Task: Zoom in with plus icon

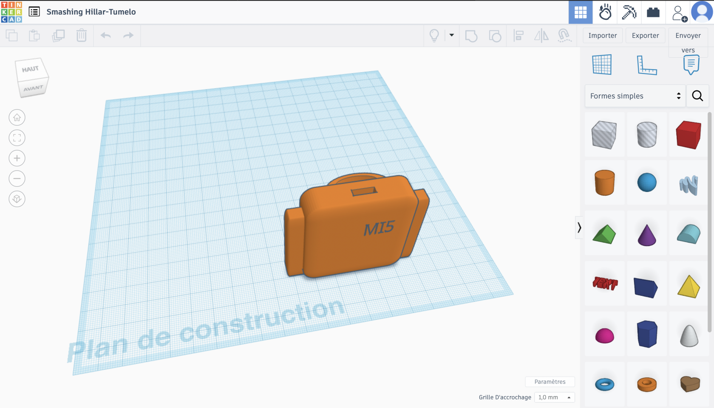Action: pos(17,158)
